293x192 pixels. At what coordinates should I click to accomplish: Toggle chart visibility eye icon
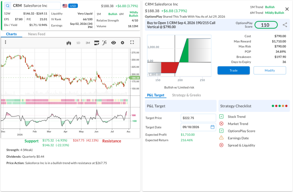click(x=113, y=43)
